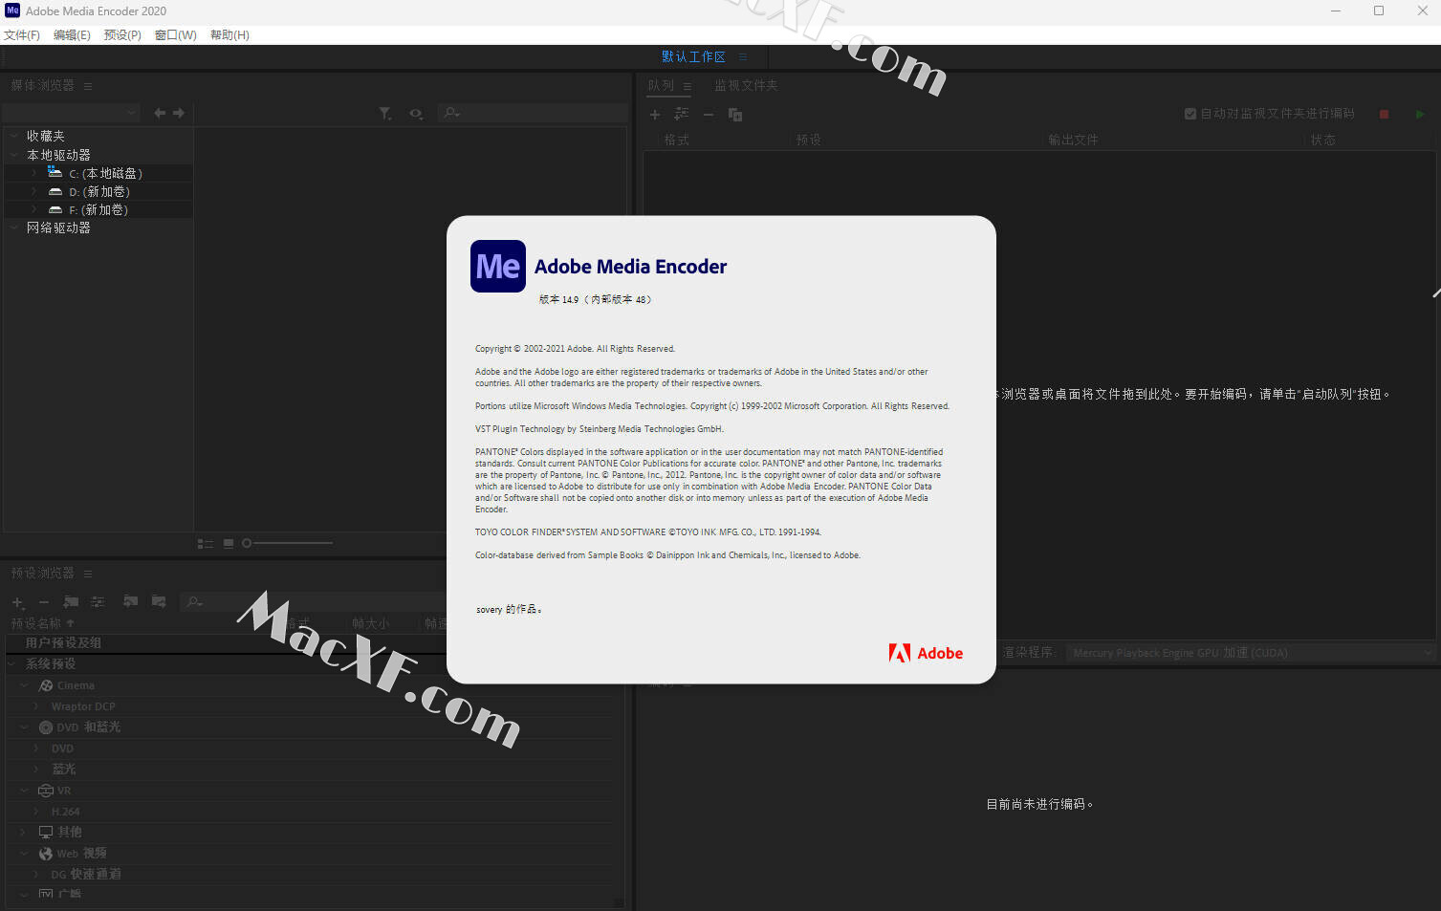Collapse the 网络驱动器 tree node
Screen dimensions: 1441x911
[14, 228]
